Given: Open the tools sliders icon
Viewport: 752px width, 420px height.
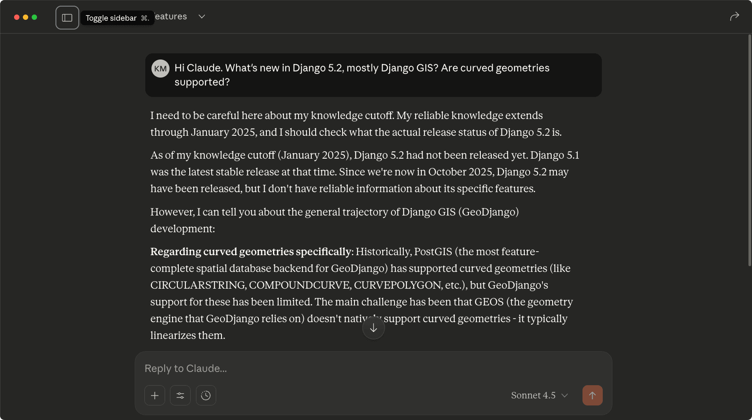Looking at the screenshot, I should pyautogui.click(x=180, y=395).
